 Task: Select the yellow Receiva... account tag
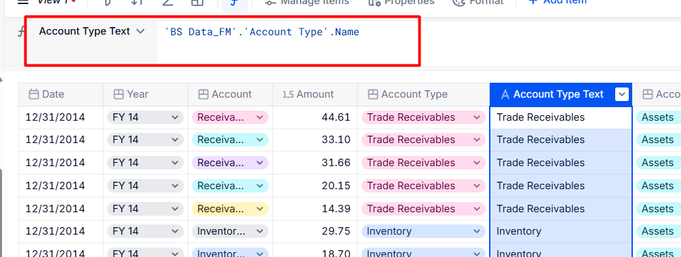230,209
